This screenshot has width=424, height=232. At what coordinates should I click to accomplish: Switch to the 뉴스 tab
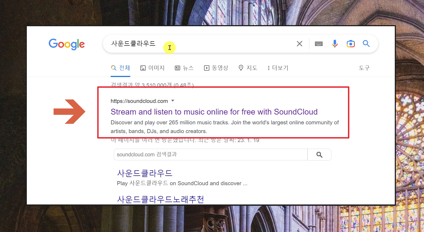184,68
